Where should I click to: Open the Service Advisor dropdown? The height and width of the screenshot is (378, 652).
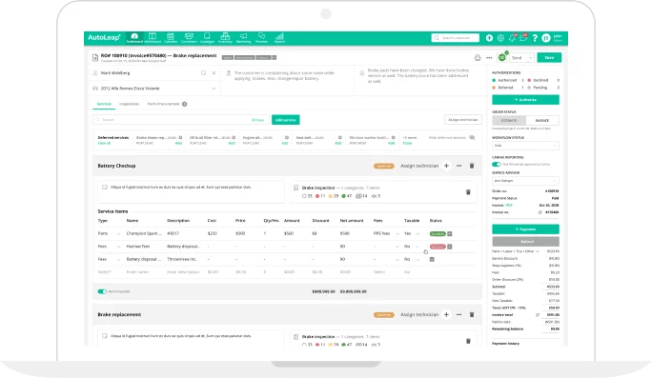coord(525,181)
